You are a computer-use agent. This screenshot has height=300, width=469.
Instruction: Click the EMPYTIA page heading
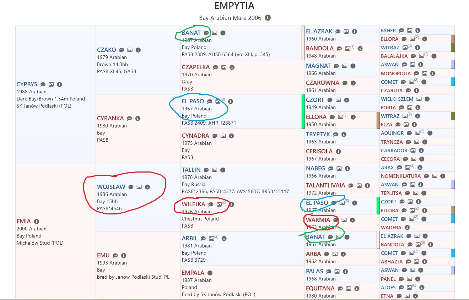point(234,6)
